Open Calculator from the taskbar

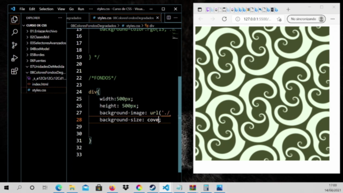[206, 188]
